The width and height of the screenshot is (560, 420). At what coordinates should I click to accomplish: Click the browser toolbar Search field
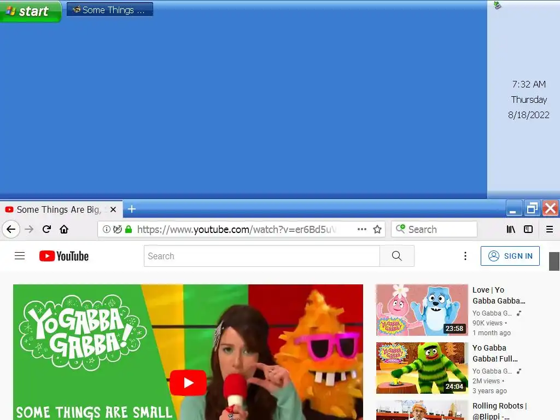coord(434,229)
